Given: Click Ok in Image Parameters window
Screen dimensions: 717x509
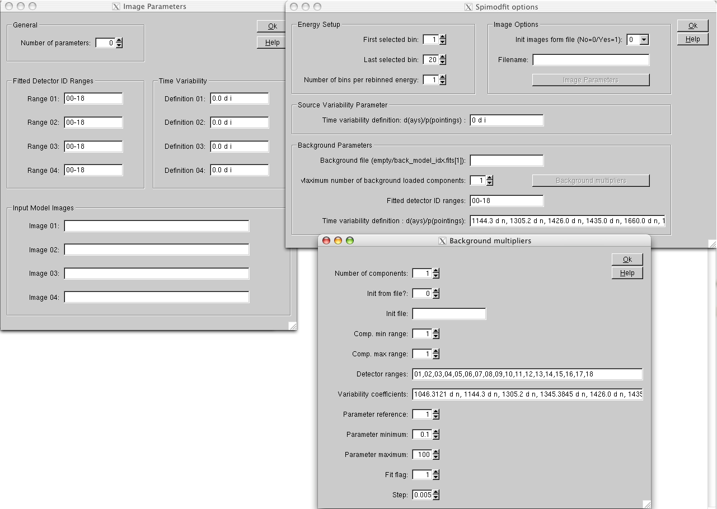Looking at the screenshot, I should tap(273, 26).
